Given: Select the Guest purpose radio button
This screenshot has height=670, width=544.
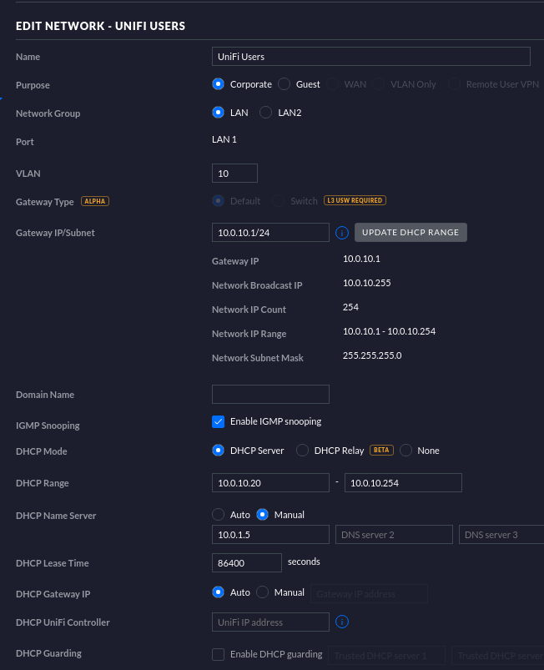Looking at the screenshot, I should [285, 84].
